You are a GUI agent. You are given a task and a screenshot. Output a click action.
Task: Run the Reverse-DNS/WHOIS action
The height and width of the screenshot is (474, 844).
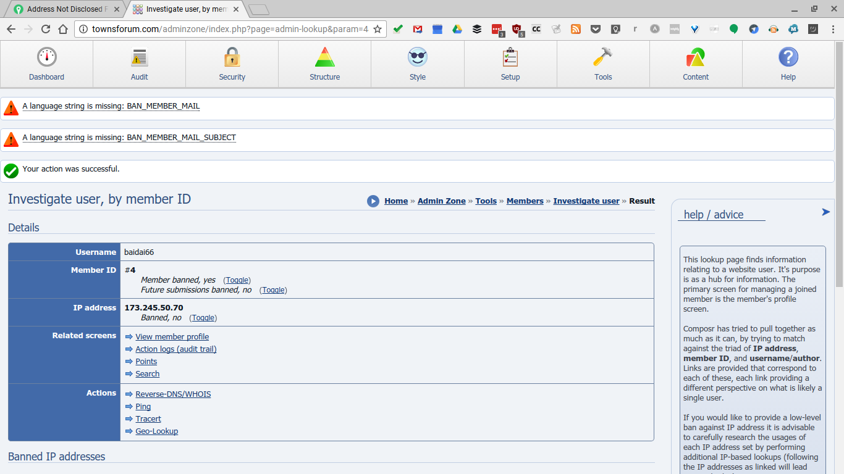[x=173, y=394]
